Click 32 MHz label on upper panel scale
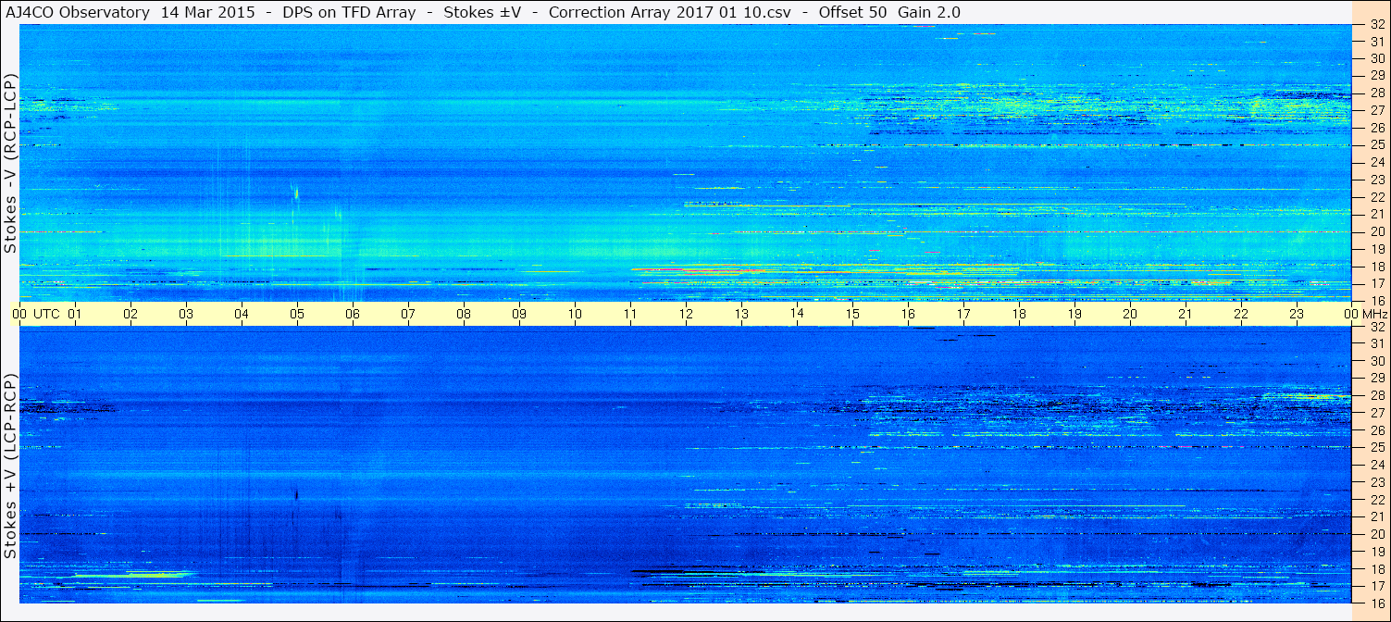 1377,24
